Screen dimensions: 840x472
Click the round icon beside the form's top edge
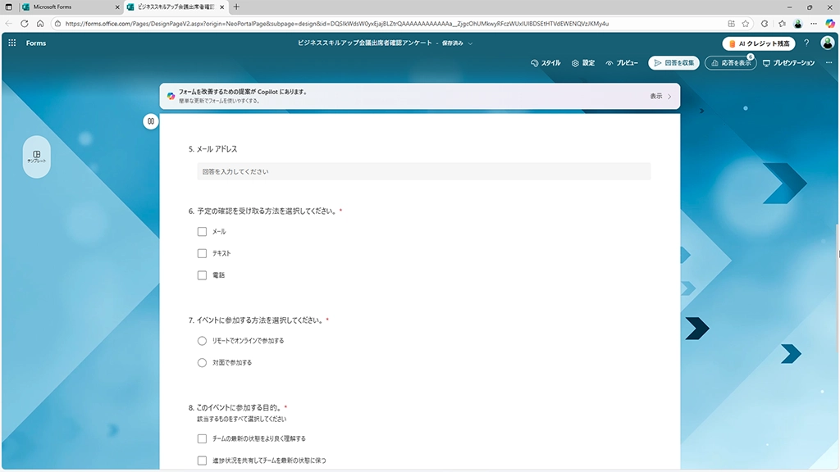coord(151,121)
